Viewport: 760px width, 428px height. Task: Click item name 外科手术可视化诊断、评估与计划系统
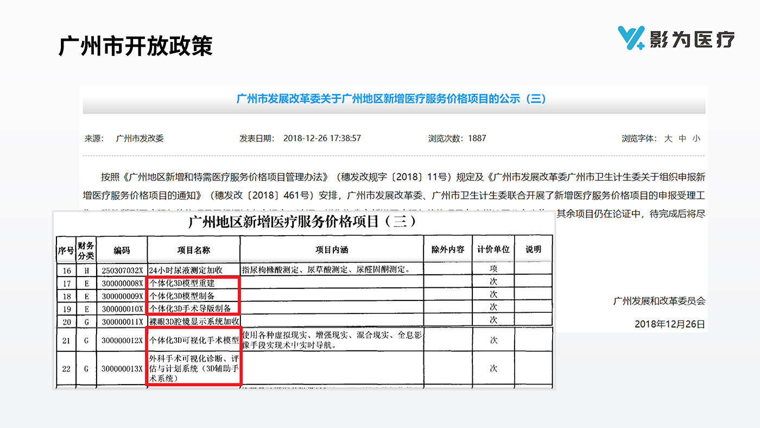194,369
